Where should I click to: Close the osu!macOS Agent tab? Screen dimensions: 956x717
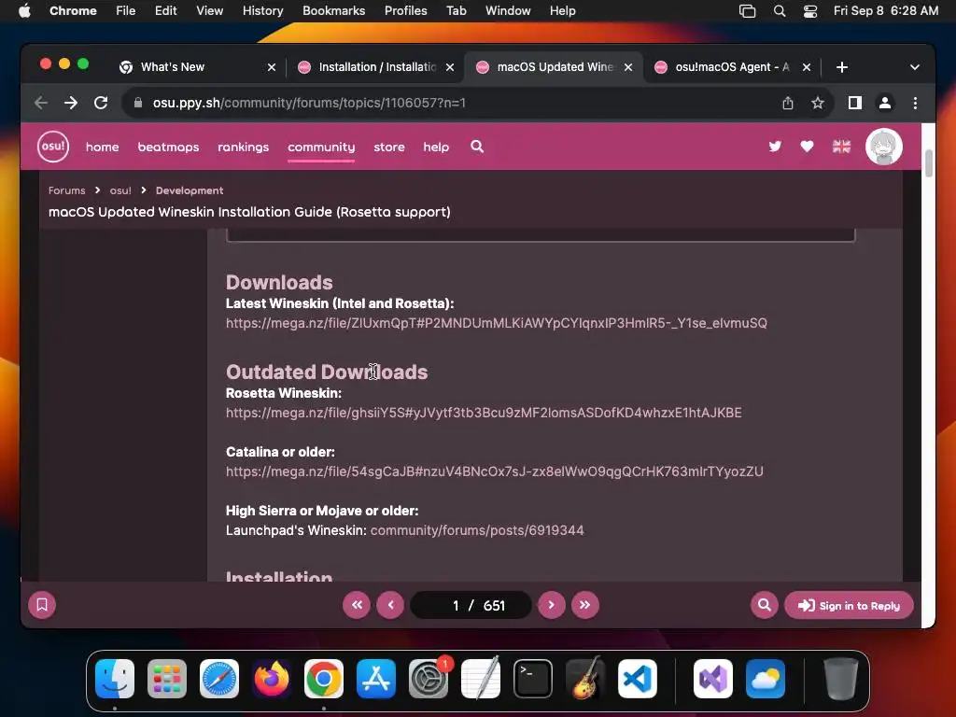pyautogui.click(x=806, y=67)
